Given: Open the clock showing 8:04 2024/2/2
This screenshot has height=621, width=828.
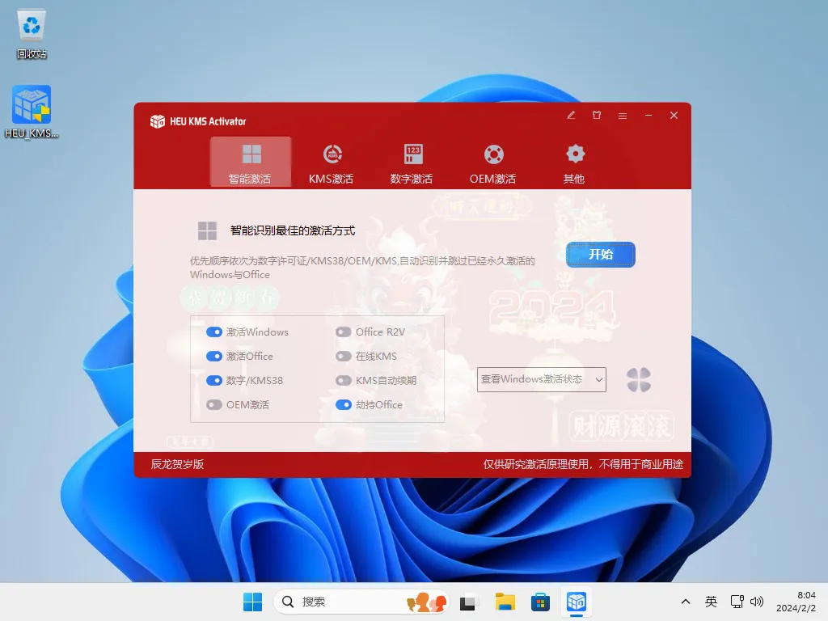Looking at the screenshot, I should [796, 602].
